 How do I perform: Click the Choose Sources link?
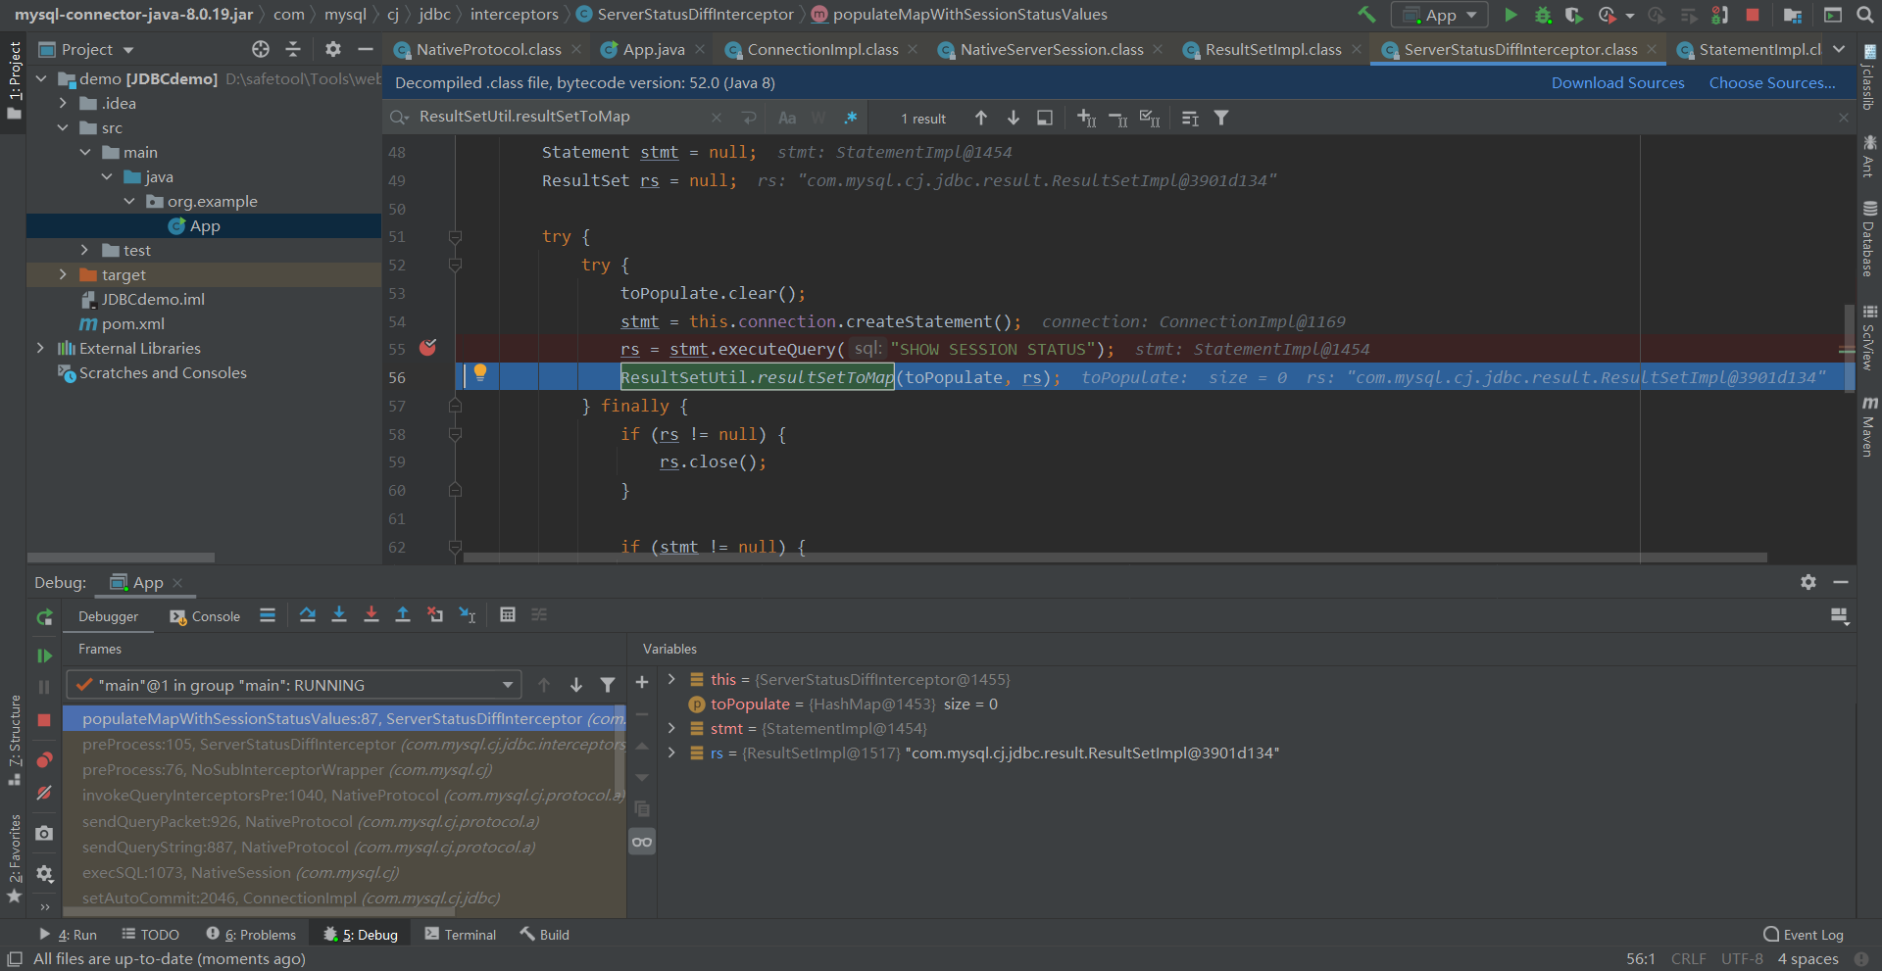(1771, 83)
